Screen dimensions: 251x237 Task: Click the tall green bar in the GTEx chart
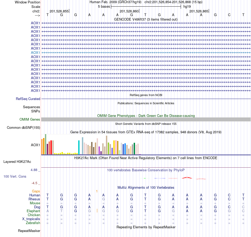pyautogui.click(x=46, y=144)
